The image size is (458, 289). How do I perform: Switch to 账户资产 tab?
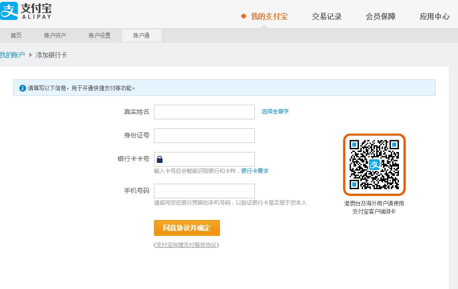[55, 35]
